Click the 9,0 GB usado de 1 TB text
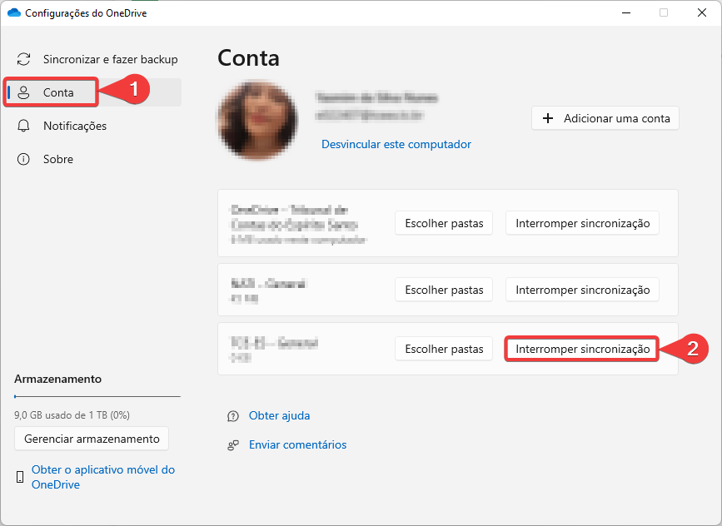722x526 pixels. click(72, 415)
